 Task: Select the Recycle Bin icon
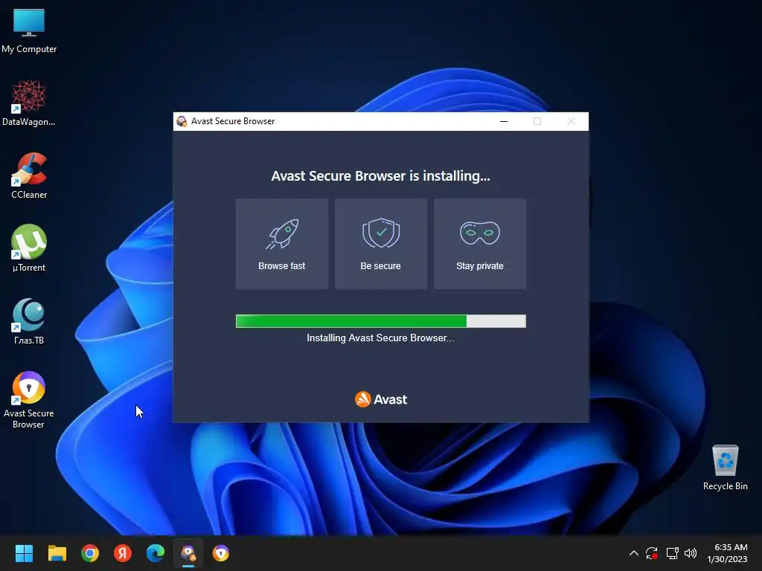(725, 468)
